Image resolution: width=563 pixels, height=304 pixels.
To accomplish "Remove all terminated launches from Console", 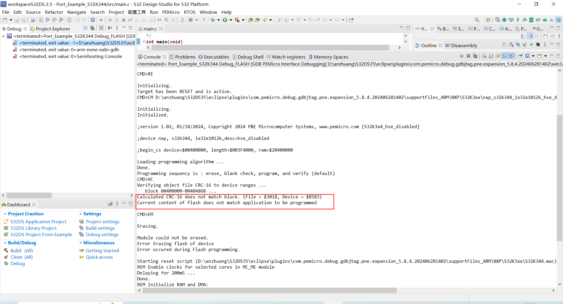I will pyautogui.click(x=476, y=56).
